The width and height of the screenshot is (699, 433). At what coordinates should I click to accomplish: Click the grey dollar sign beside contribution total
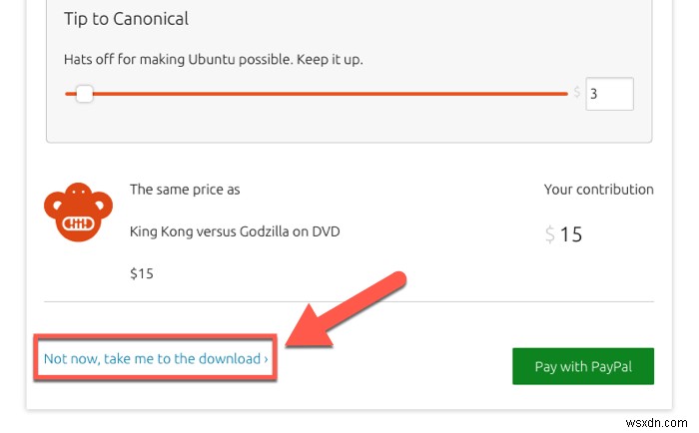[x=549, y=235]
